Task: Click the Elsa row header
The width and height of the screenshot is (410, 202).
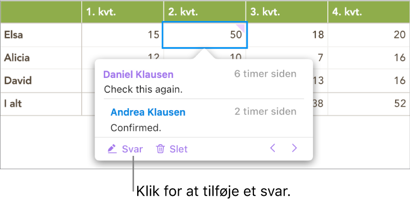Action: point(41,35)
